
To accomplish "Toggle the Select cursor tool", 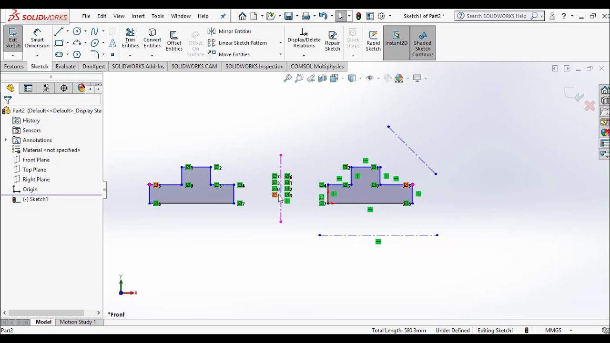I will coord(340,16).
